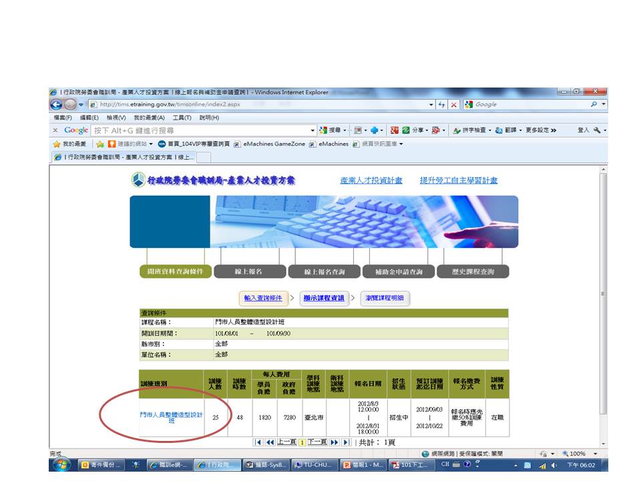Click the network signal tray icon

coord(542,466)
